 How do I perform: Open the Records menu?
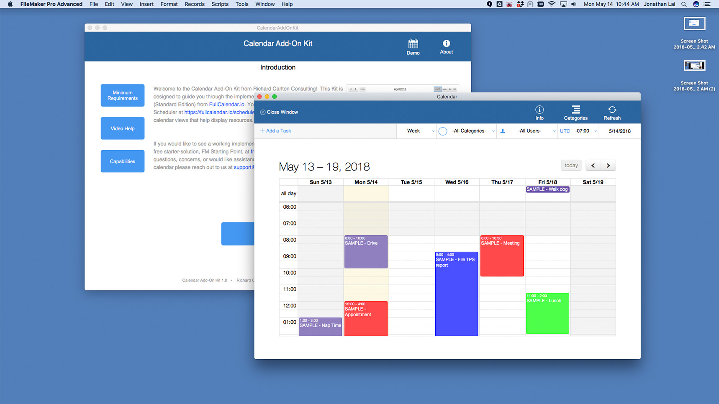[x=194, y=4]
